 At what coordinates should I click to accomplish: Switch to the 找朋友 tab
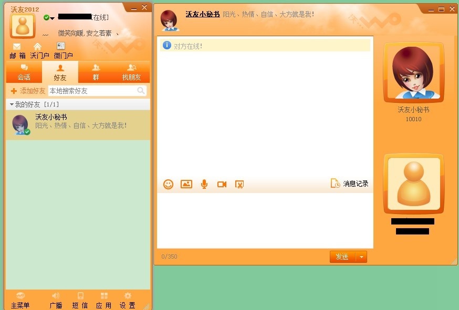[x=132, y=72]
